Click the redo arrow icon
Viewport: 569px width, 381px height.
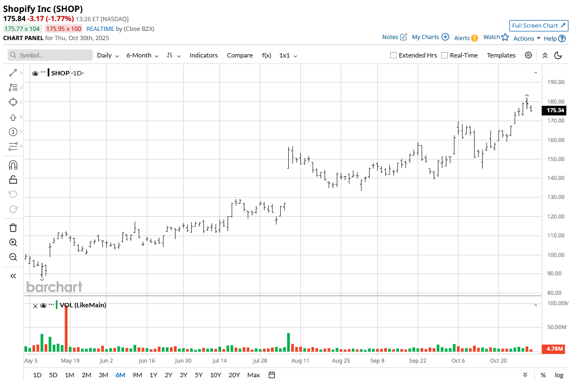click(13, 209)
